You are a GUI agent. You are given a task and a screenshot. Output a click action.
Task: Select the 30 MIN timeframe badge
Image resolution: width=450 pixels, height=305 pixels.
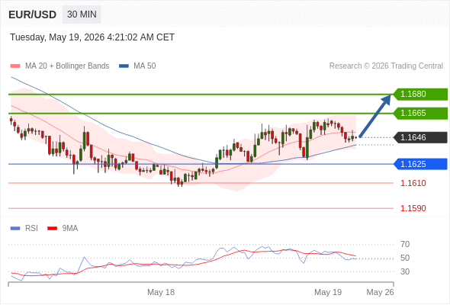tap(82, 14)
